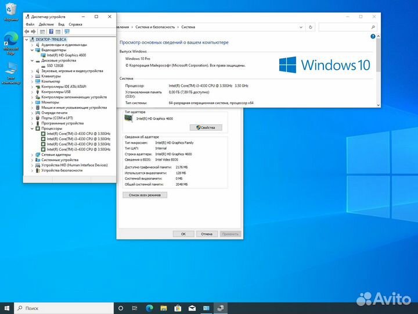The image size is (418, 314).
Task: Click scroll down arrow in System window
Action: pos(379,105)
